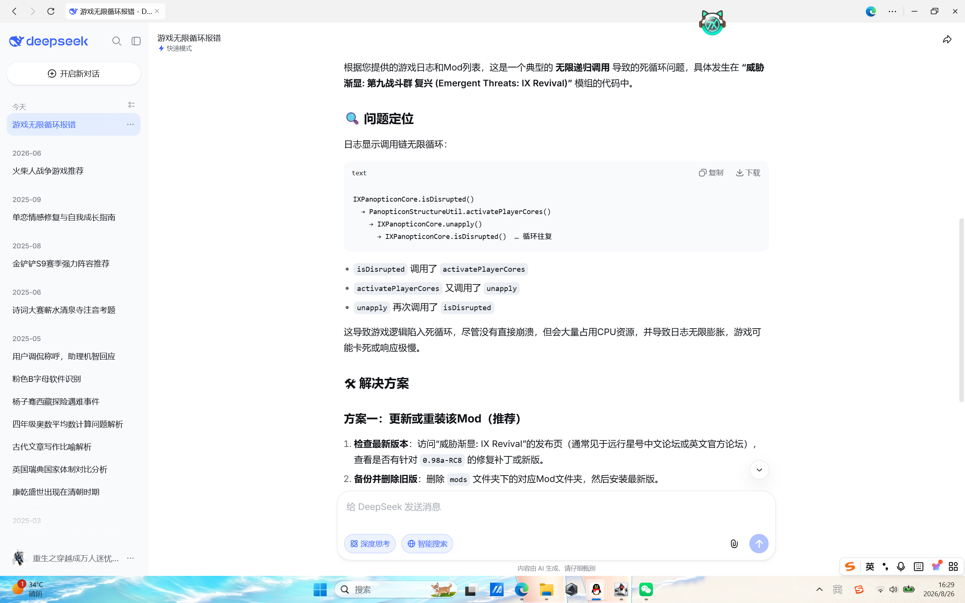Image resolution: width=965 pixels, height=603 pixels.
Task: Toggle the 智能搜索 option
Action: (x=427, y=543)
